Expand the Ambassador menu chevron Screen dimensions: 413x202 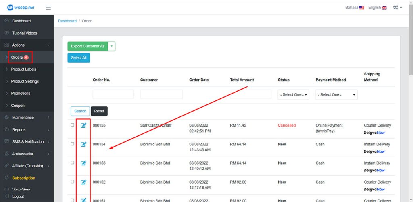[48, 154]
